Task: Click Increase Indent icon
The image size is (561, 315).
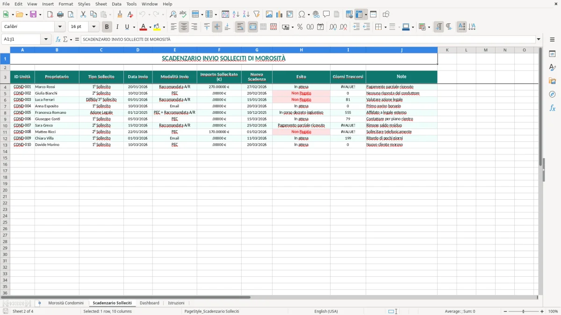Action: [x=356, y=27]
